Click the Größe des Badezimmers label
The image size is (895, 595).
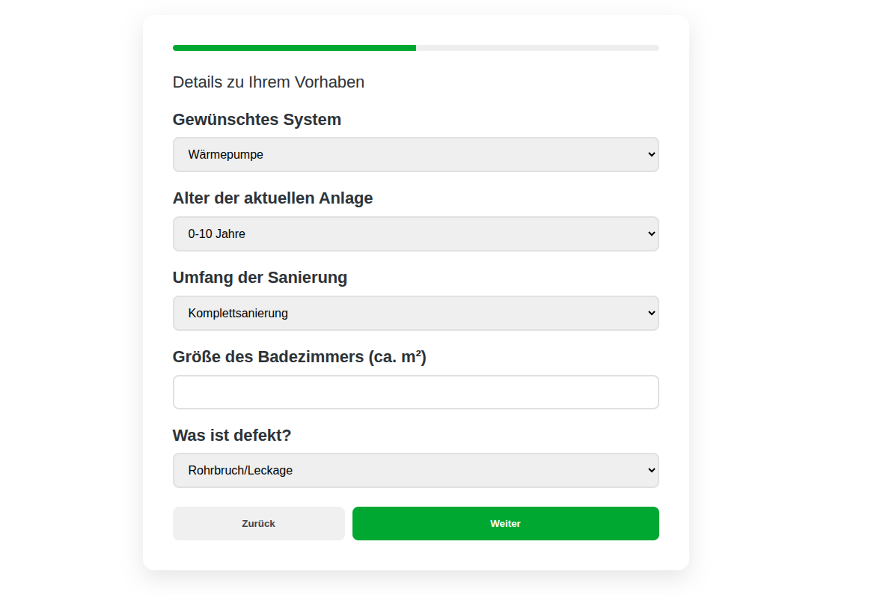pos(299,357)
